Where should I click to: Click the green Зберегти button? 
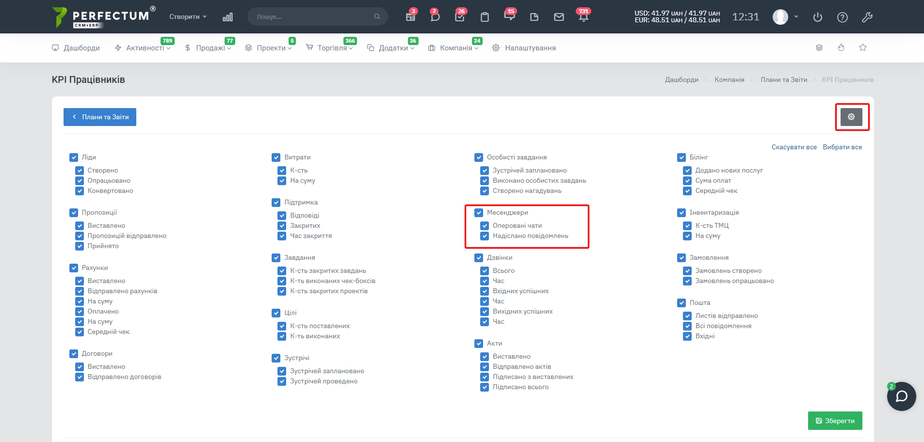point(835,421)
